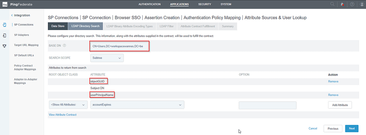
Task: Click the PingFederate product name
Action: coord(21,4)
